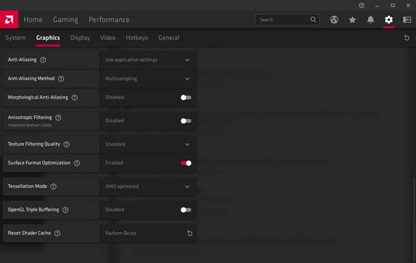Switch to General tab
Viewport: 416px width, 263px height.
[x=169, y=37]
